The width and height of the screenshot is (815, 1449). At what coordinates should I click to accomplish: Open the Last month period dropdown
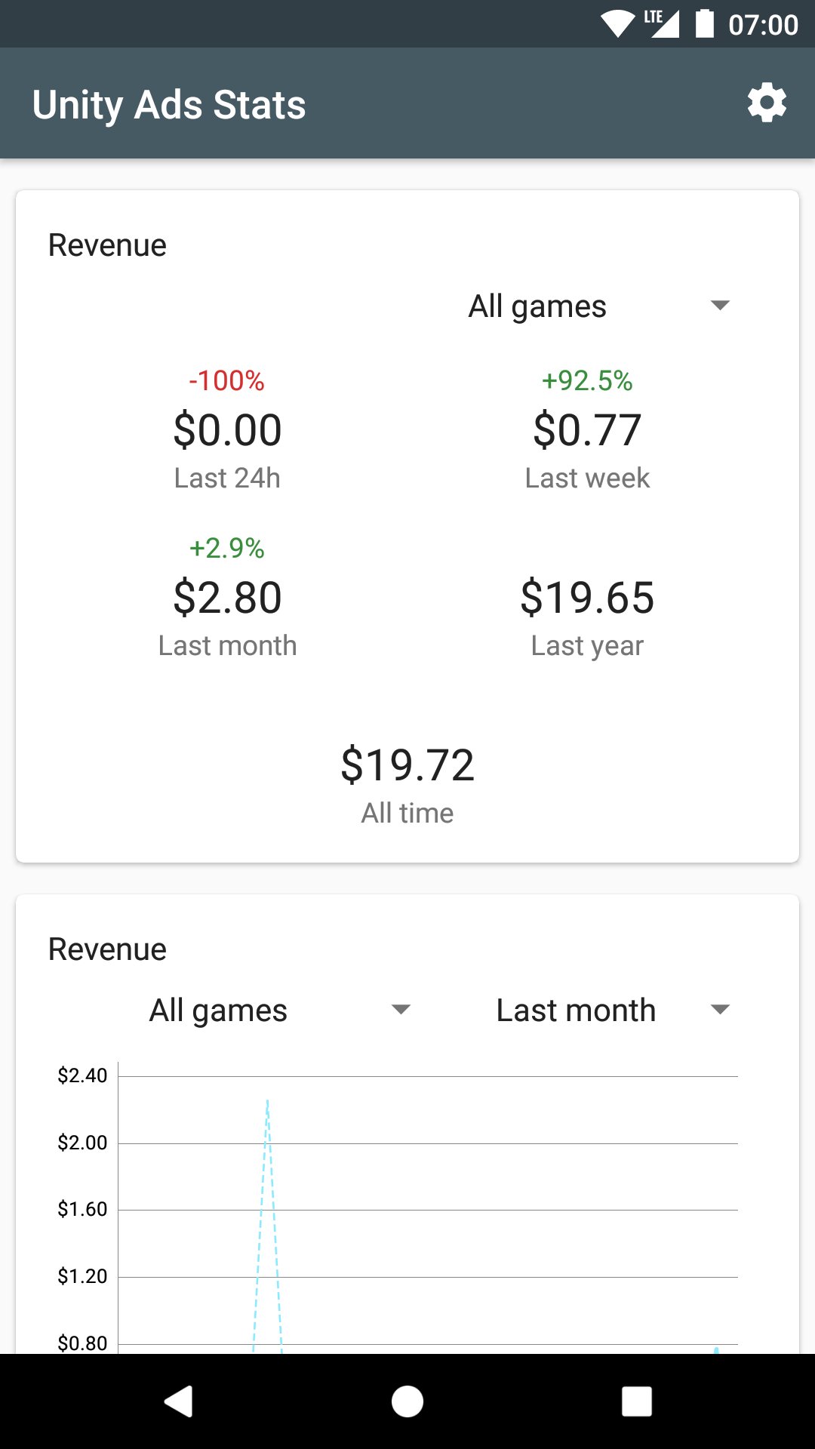pyautogui.click(x=612, y=1010)
